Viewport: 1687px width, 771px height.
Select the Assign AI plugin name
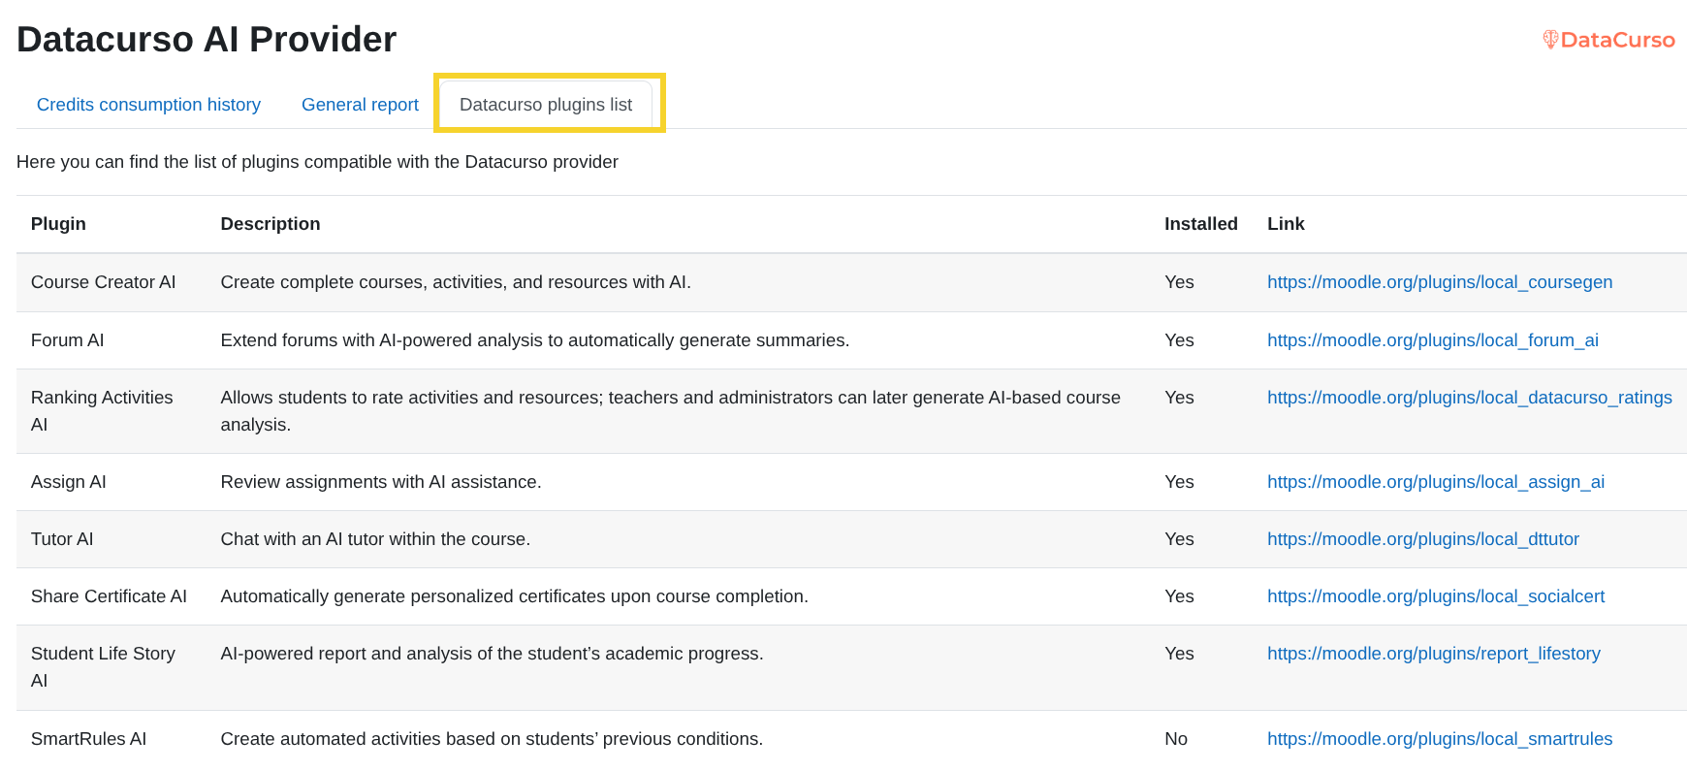69,482
